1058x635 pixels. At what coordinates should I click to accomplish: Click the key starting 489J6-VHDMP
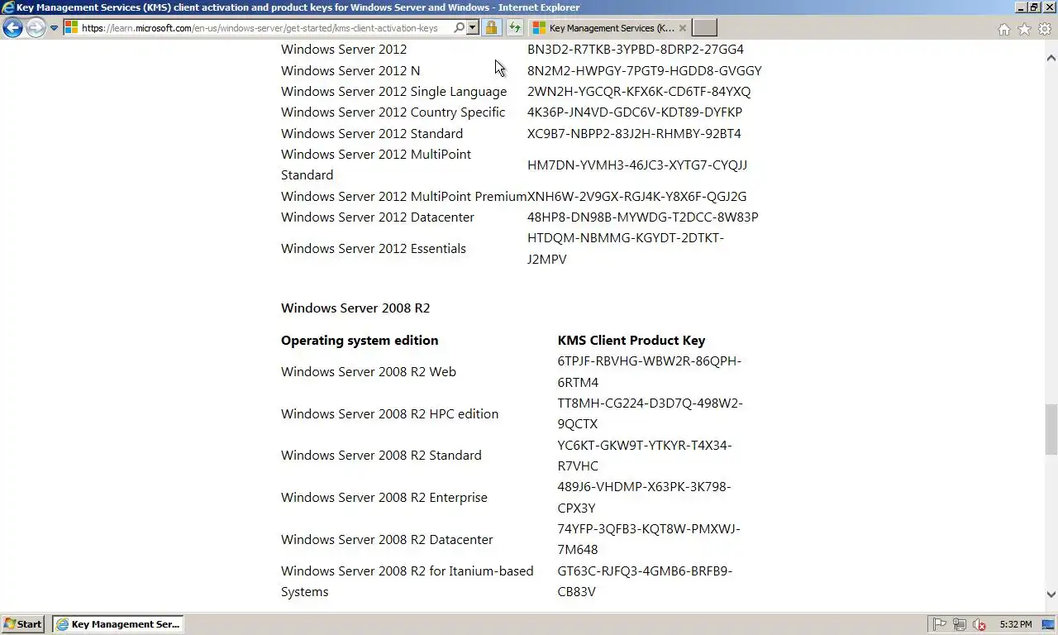click(x=645, y=498)
